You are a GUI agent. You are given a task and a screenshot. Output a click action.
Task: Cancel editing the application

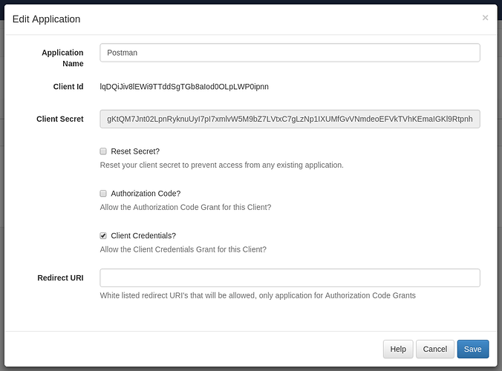point(434,349)
